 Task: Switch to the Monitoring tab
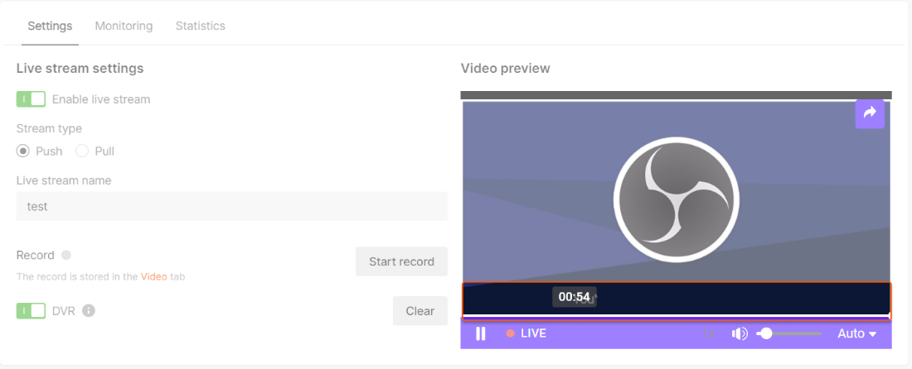124,26
